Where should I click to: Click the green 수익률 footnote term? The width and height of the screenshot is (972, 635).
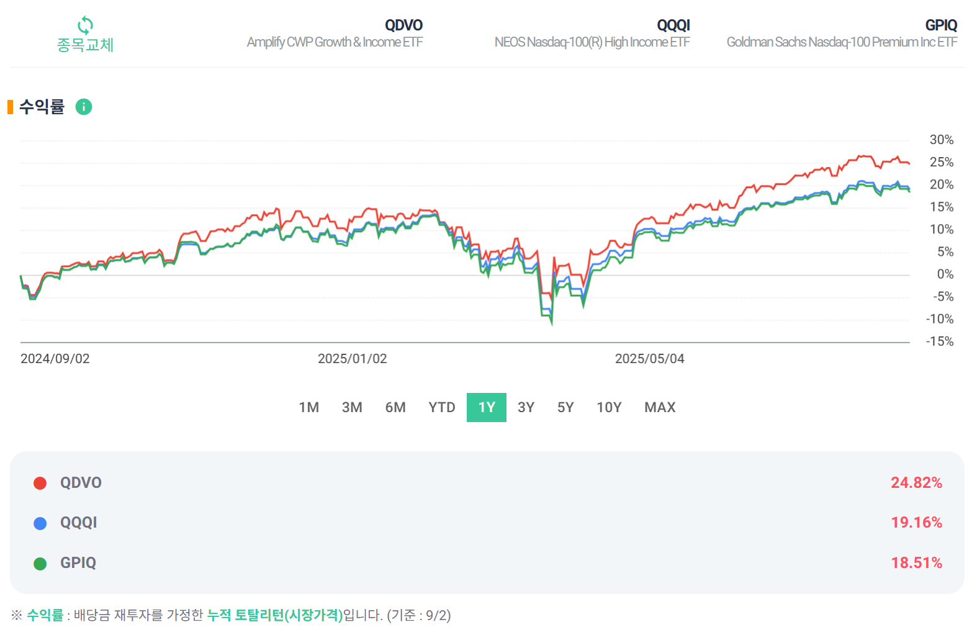45,615
